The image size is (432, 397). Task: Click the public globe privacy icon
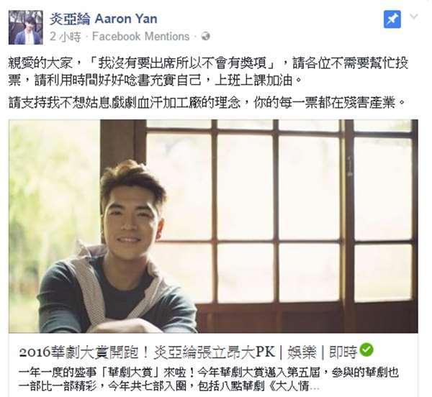point(205,36)
